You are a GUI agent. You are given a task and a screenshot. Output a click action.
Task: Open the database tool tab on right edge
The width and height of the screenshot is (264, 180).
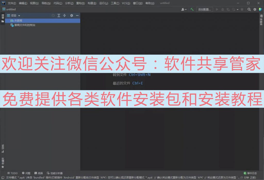click(261, 20)
